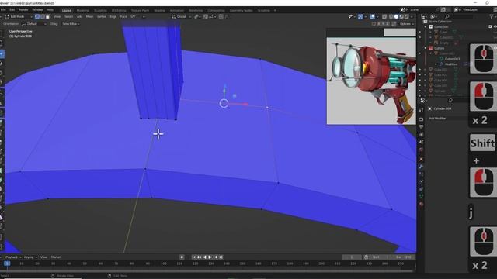Click the blue Z-axis gizmo arrow
Viewport: 497px width, 279px height.
click(224, 86)
